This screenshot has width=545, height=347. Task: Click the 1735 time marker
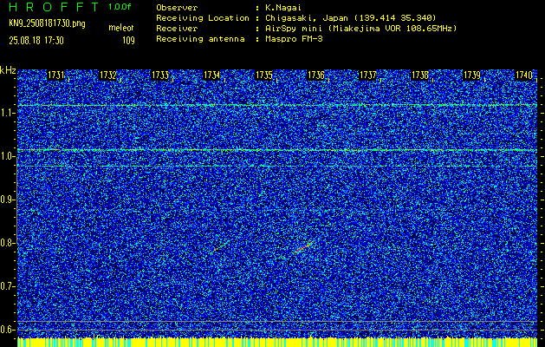(263, 75)
